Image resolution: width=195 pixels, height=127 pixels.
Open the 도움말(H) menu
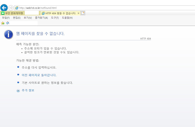(x=67, y=18)
